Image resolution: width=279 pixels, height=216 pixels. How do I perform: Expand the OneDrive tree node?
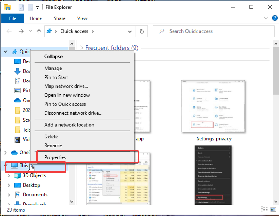pos(5,153)
